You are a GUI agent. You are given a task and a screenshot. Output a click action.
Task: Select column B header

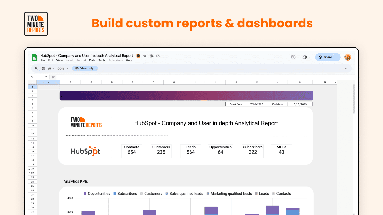click(x=70, y=82)
